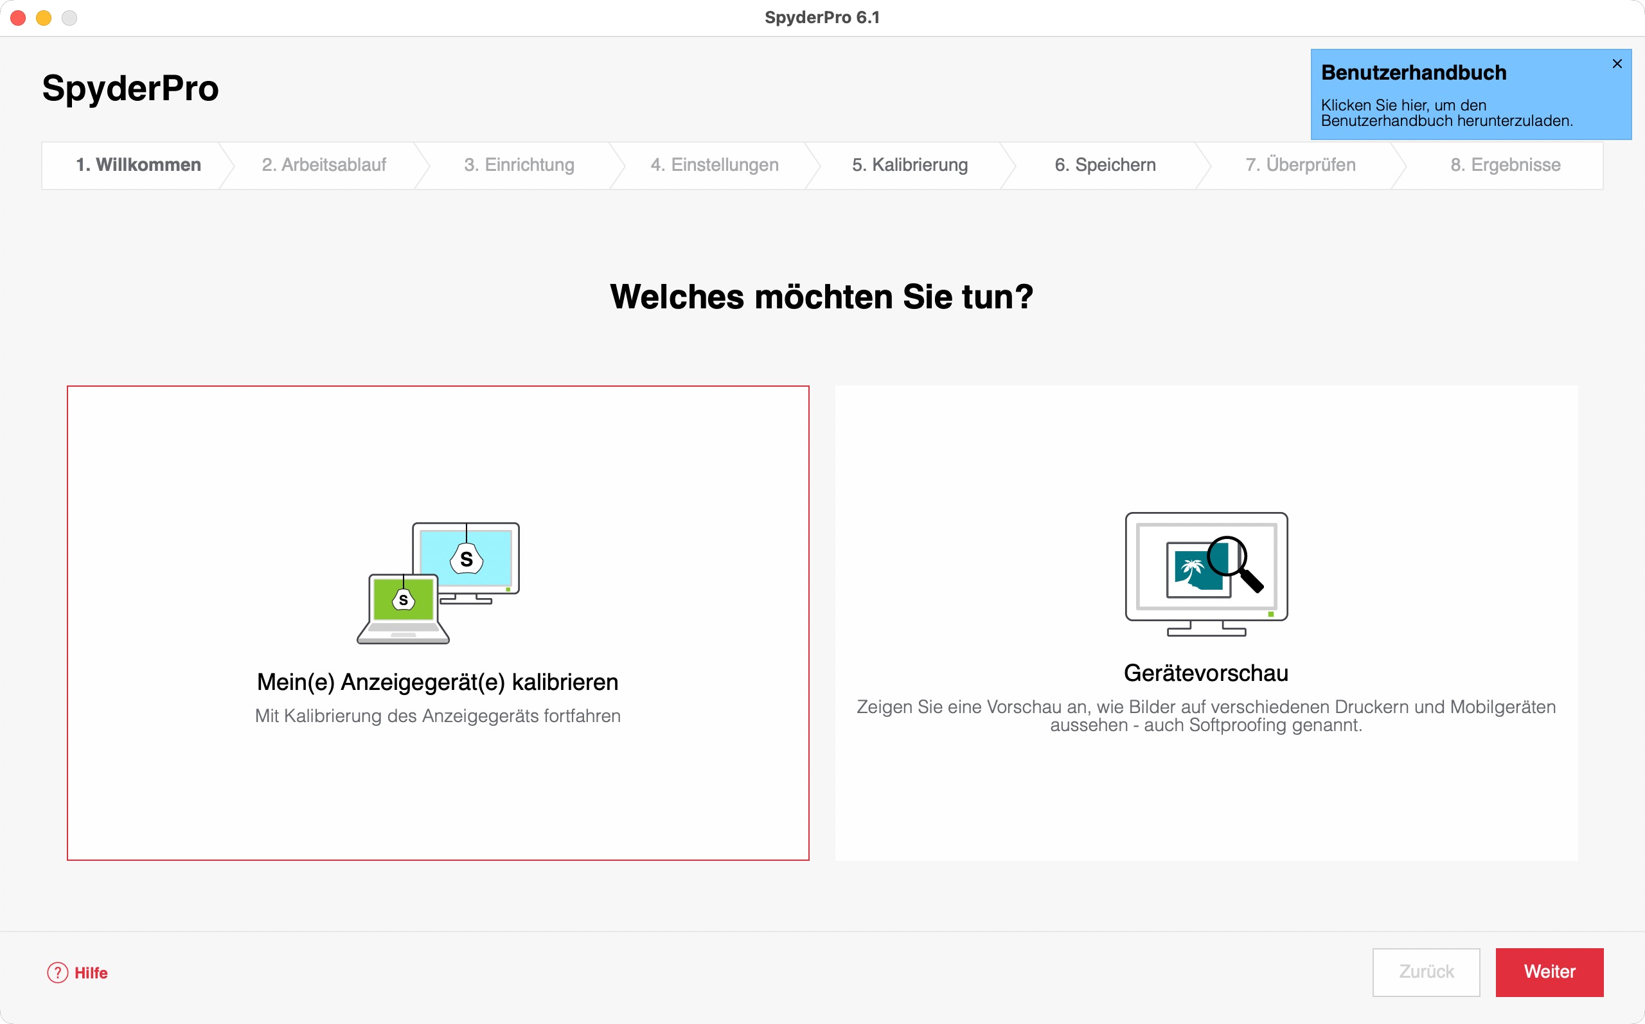
Task: Click the Benutzerhandbuch heading in the blue banner
Action: (1414, 73)
